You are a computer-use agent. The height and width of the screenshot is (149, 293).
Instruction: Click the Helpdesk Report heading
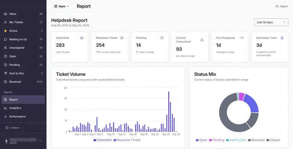(x=69, y=20)
